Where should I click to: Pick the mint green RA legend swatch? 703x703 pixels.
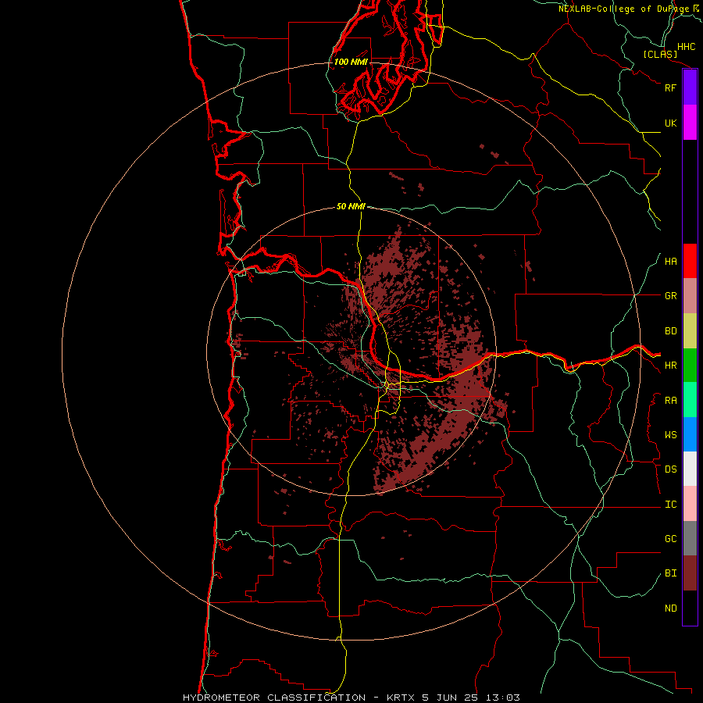(690, 400)
